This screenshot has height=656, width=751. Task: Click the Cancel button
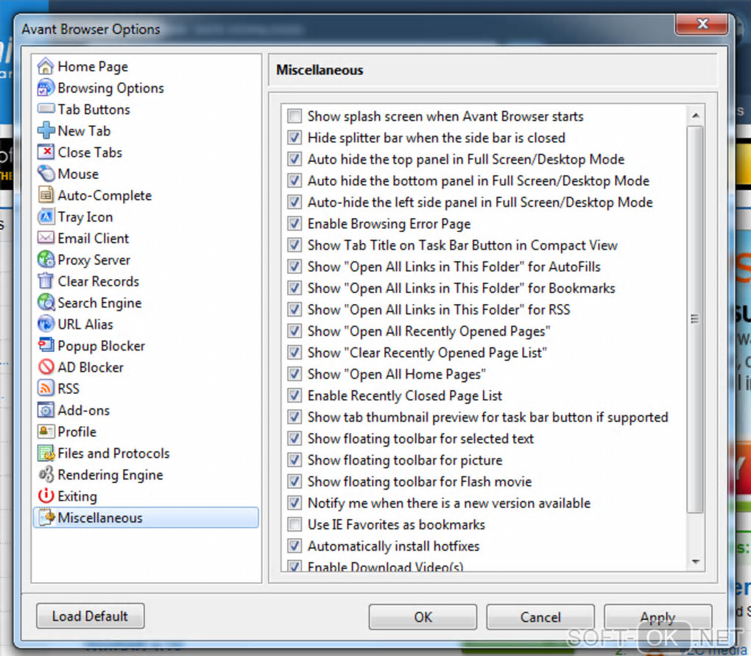pos(540,617)
